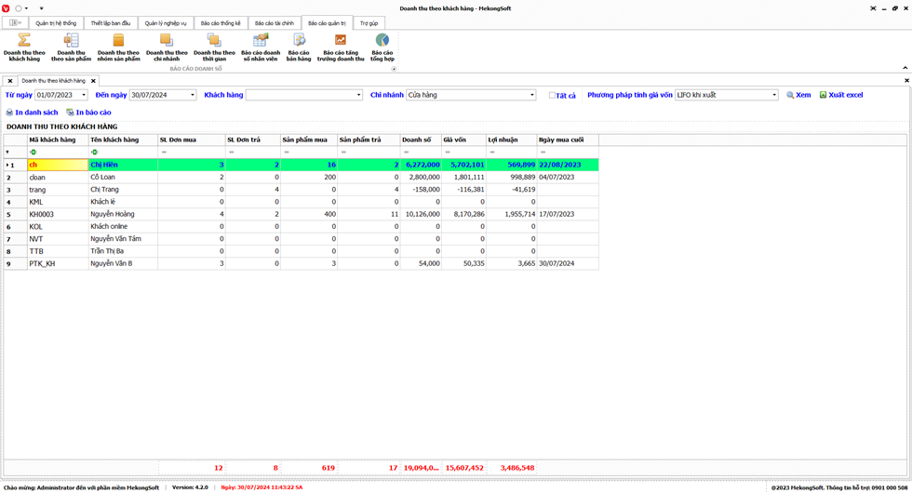Open Báo cáo tăng trưởng doanh thu
912x493 pixels.
(341, 47)
